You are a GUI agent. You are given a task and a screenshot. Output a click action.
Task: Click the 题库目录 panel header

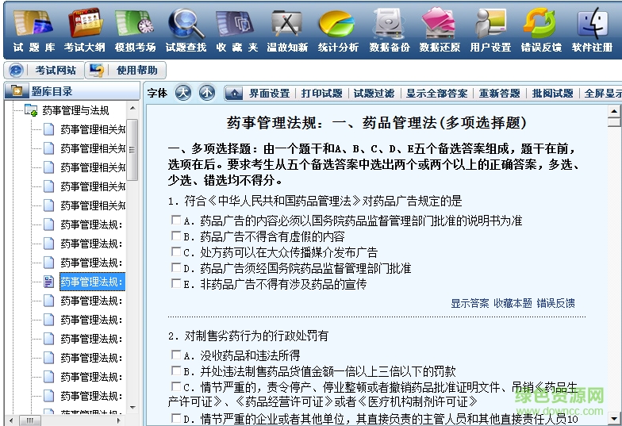tap(72, 90)
